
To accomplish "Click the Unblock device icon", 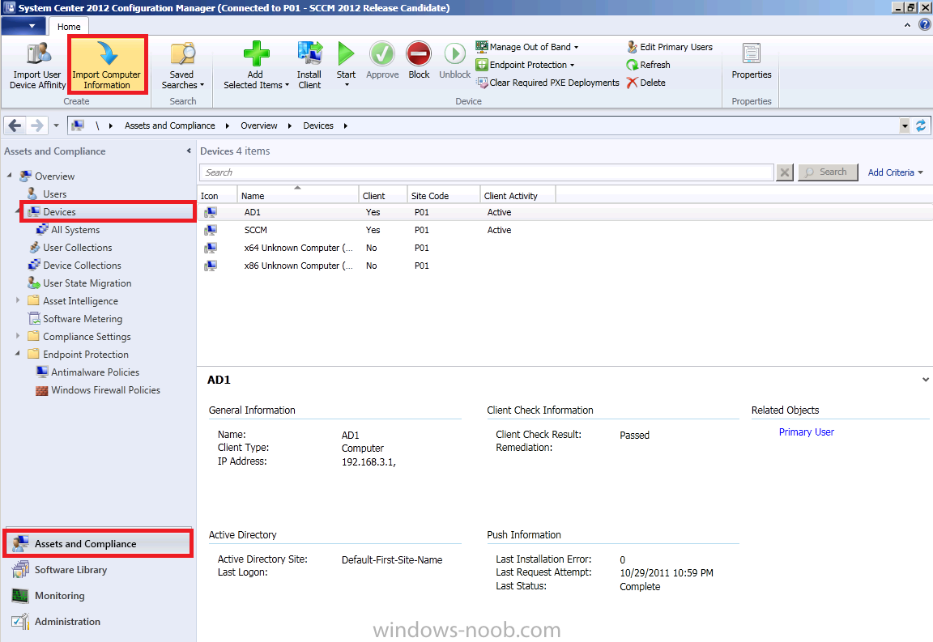I will [x=455, y=53].
